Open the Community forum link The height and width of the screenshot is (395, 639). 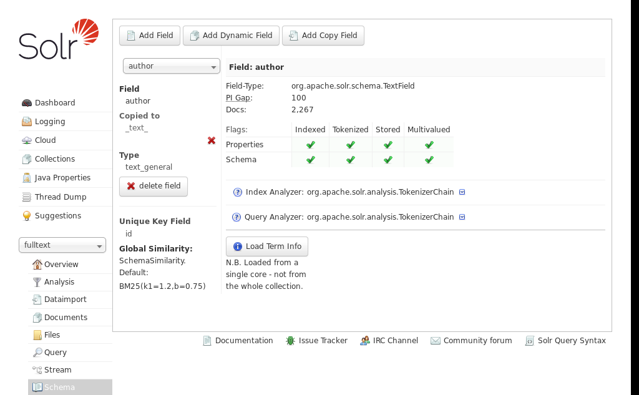coord(471,341)
